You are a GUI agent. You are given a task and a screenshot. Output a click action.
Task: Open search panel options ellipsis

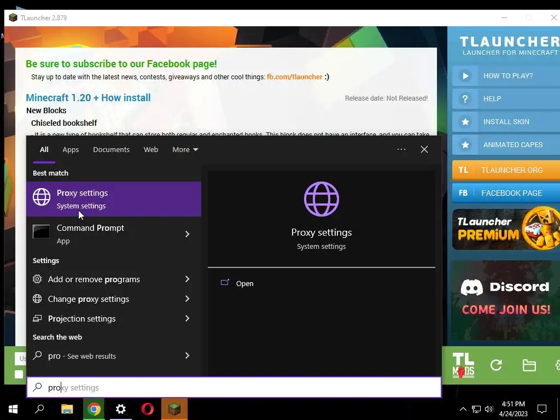tap(401, 149)
